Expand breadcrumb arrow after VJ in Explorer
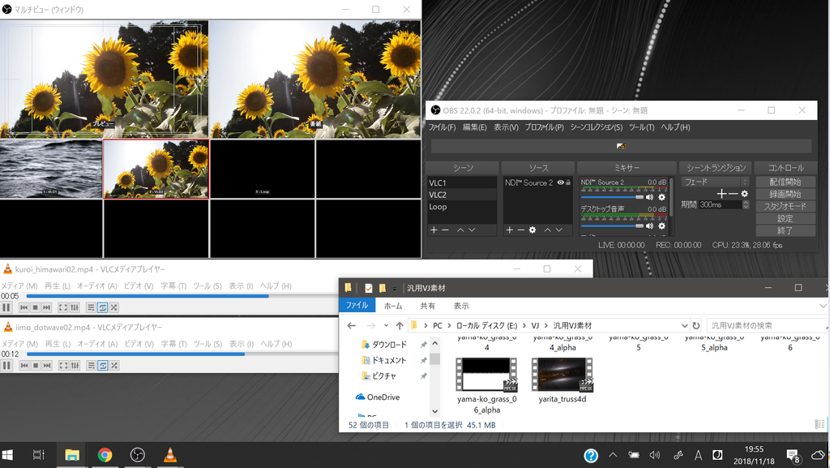The width and height of the screenshot is (830, 468). pos(545,325)
